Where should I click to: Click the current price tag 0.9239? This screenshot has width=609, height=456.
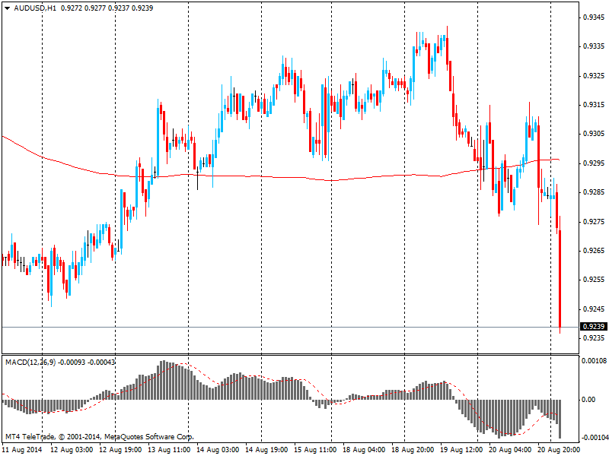tap(591, 327)
